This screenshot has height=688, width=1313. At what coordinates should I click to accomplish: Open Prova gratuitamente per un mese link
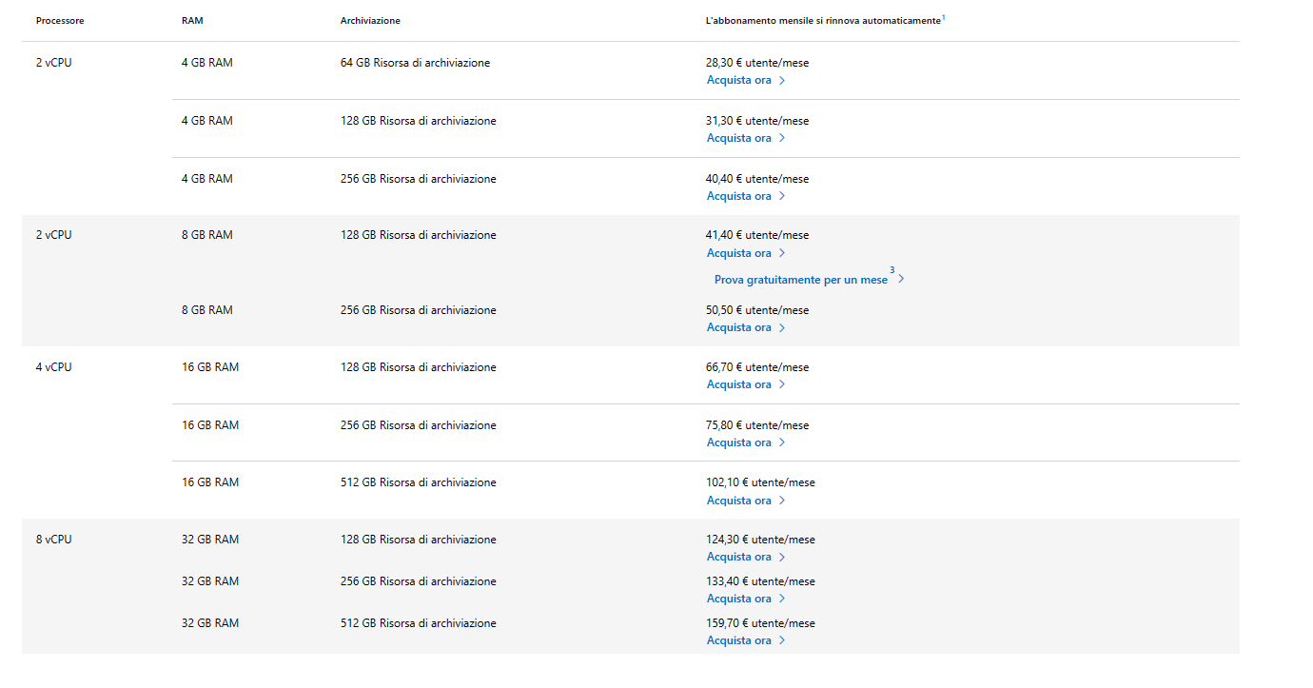[x=800, y=280]
